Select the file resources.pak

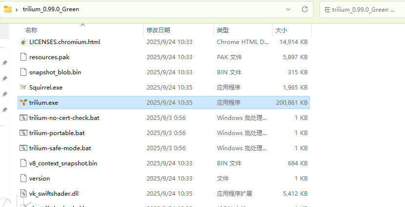point(49,57)
